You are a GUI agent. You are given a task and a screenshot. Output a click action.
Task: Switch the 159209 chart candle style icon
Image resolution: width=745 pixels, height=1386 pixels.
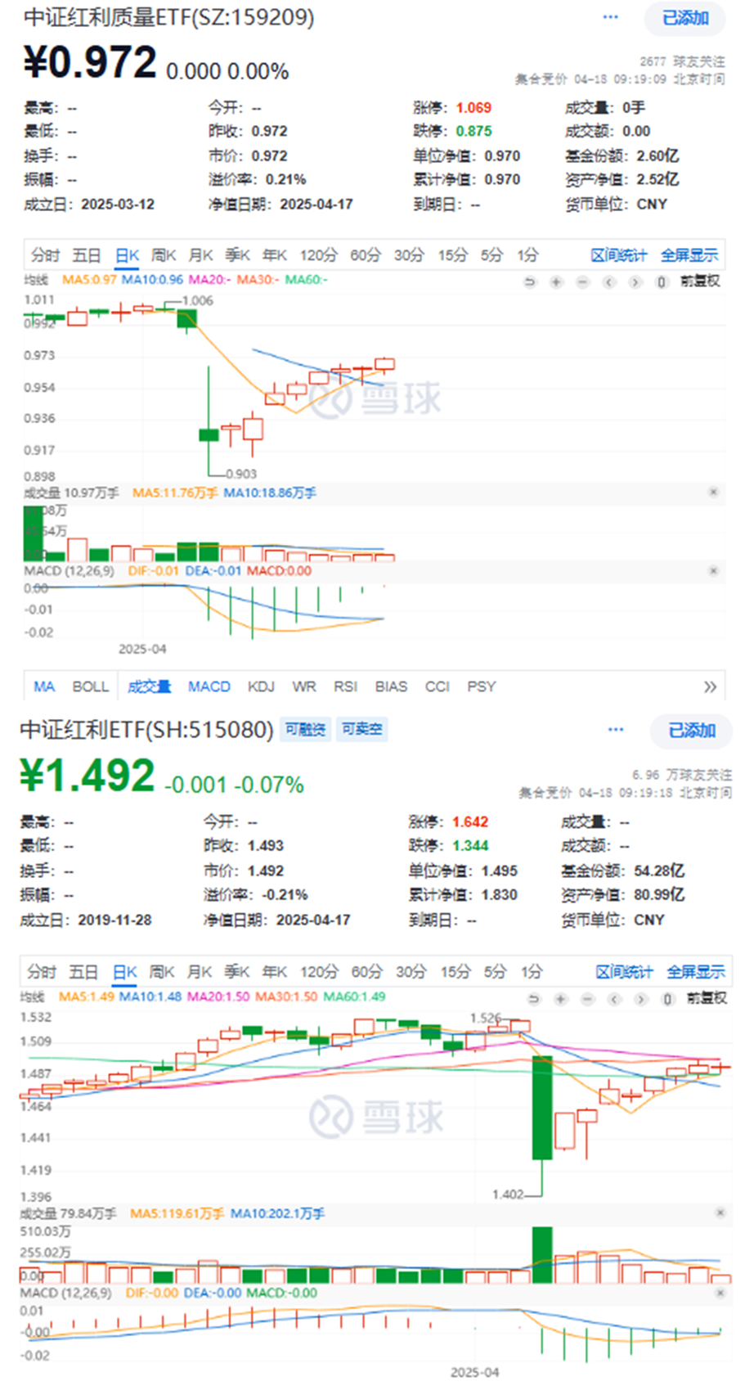click(662, 281)
